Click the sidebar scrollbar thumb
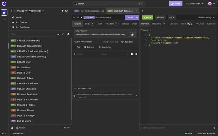Image resolution: width=218 pixels, height=136 pixels. pyautogui.click(x=71, y=79)
